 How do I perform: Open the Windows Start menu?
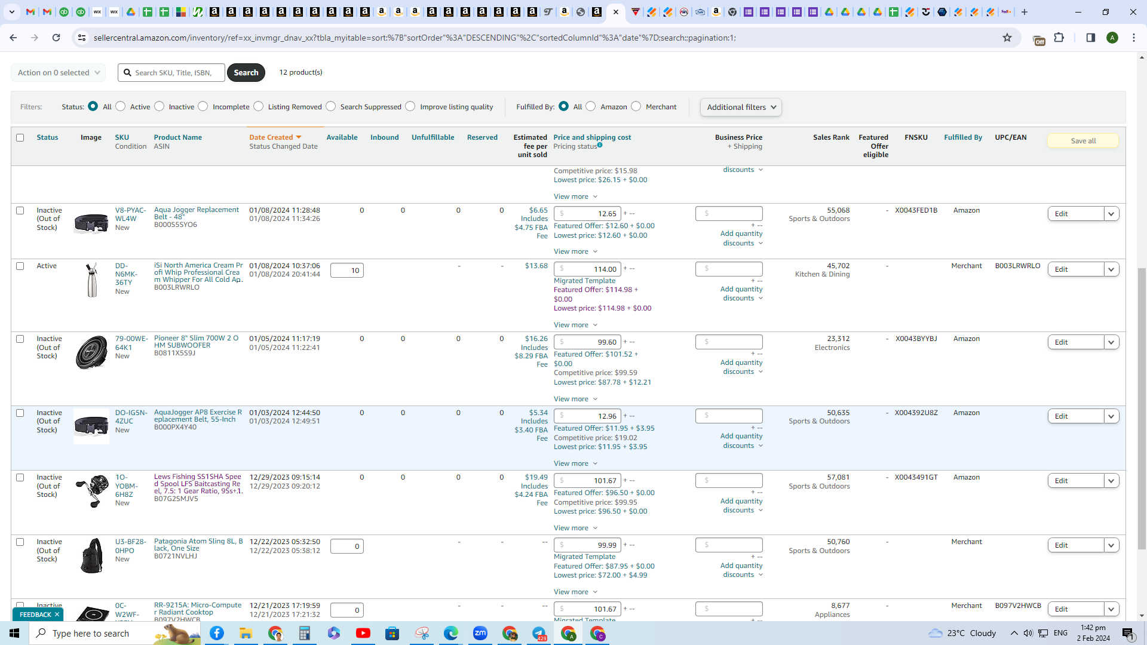click(14, 633)
